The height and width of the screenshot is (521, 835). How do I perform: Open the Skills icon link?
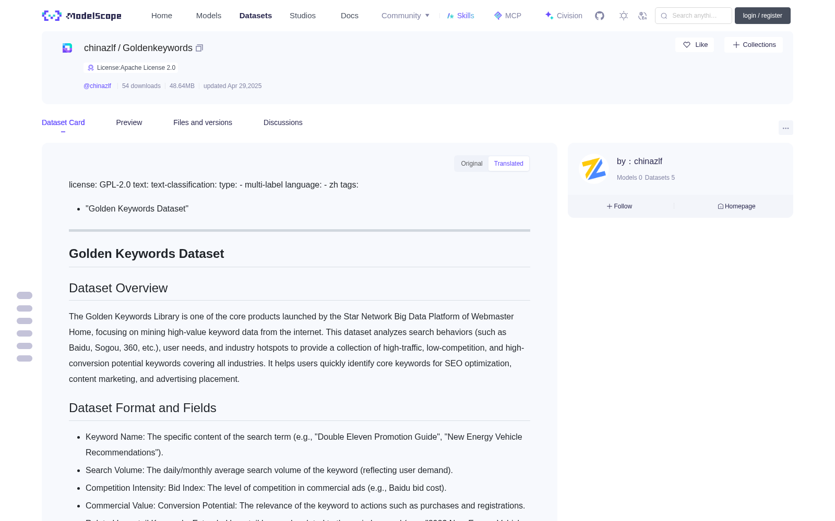pos(460,16)
